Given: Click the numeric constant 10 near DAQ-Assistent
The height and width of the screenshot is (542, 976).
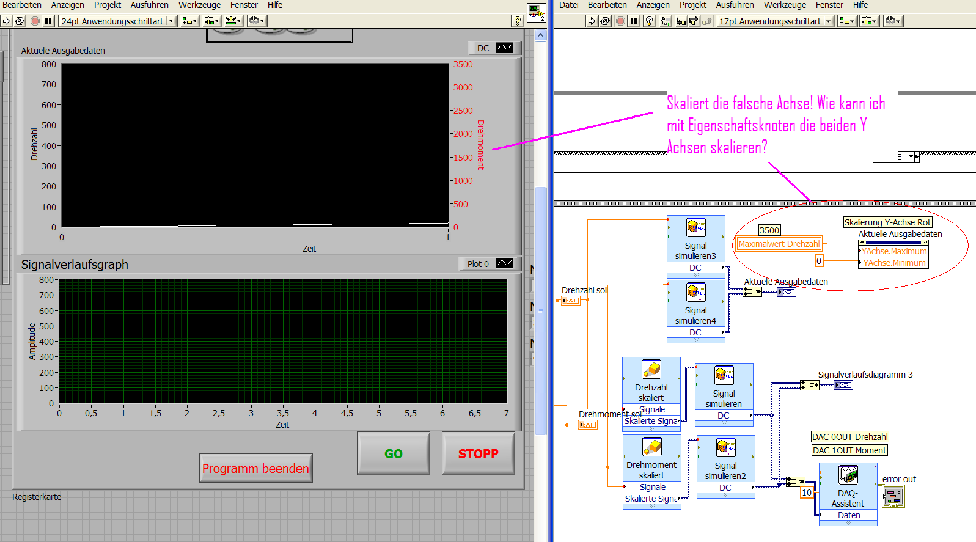Looking at the screenshot, I should (x=807, y=493).
